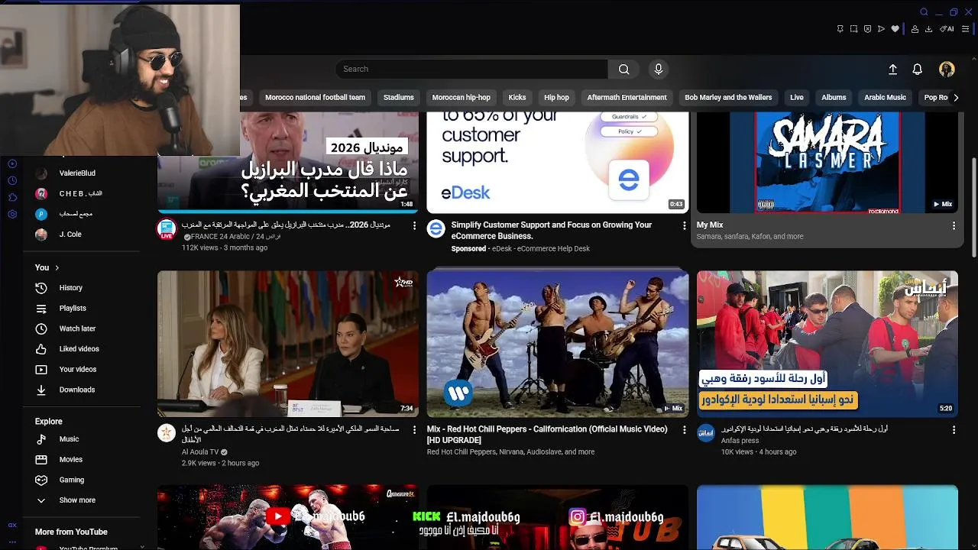Click the Simplify Customer Support ad title
This screenshot has height=550, width=978.
pos(552,230)
